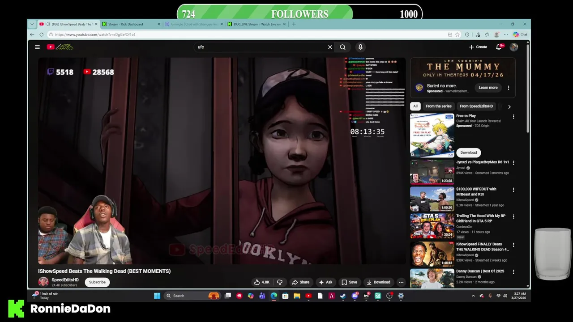Screen dimensions: 573x322
Task: Select the 'All' filter chip
Action: (415, 106)
